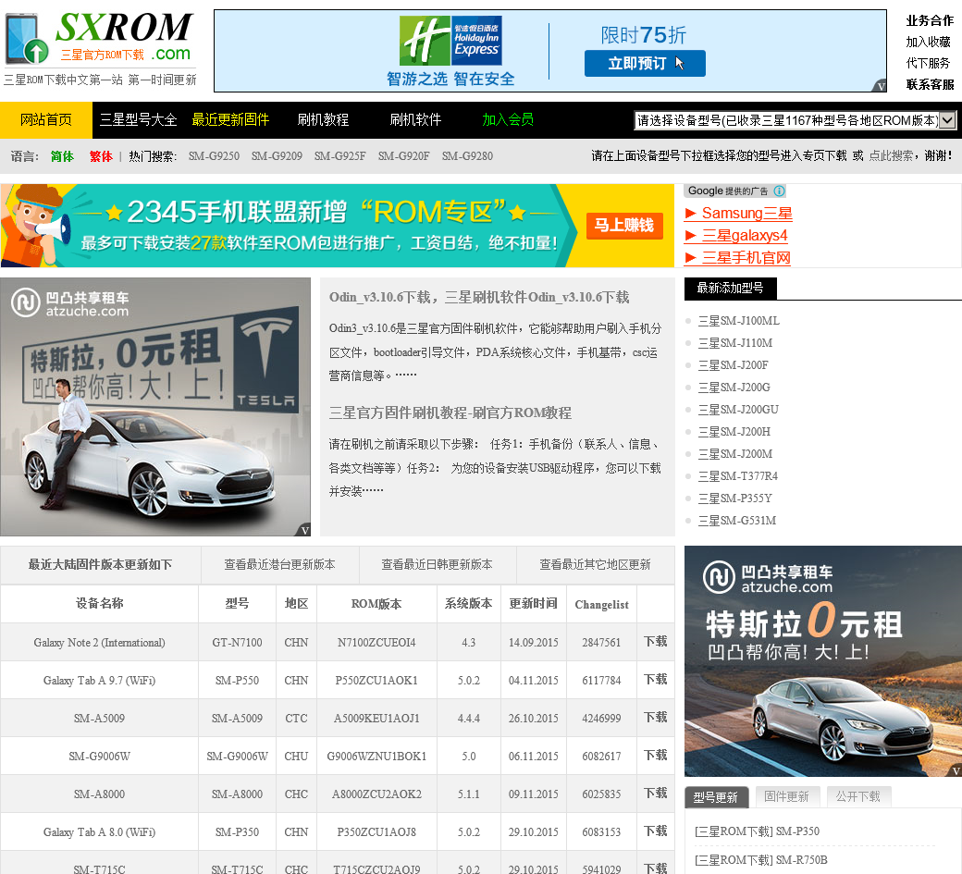The width and height of the screenshot is (962, 874).
Task: Open 三星官方固件刷机教程 article title
Action: (450, 412)
